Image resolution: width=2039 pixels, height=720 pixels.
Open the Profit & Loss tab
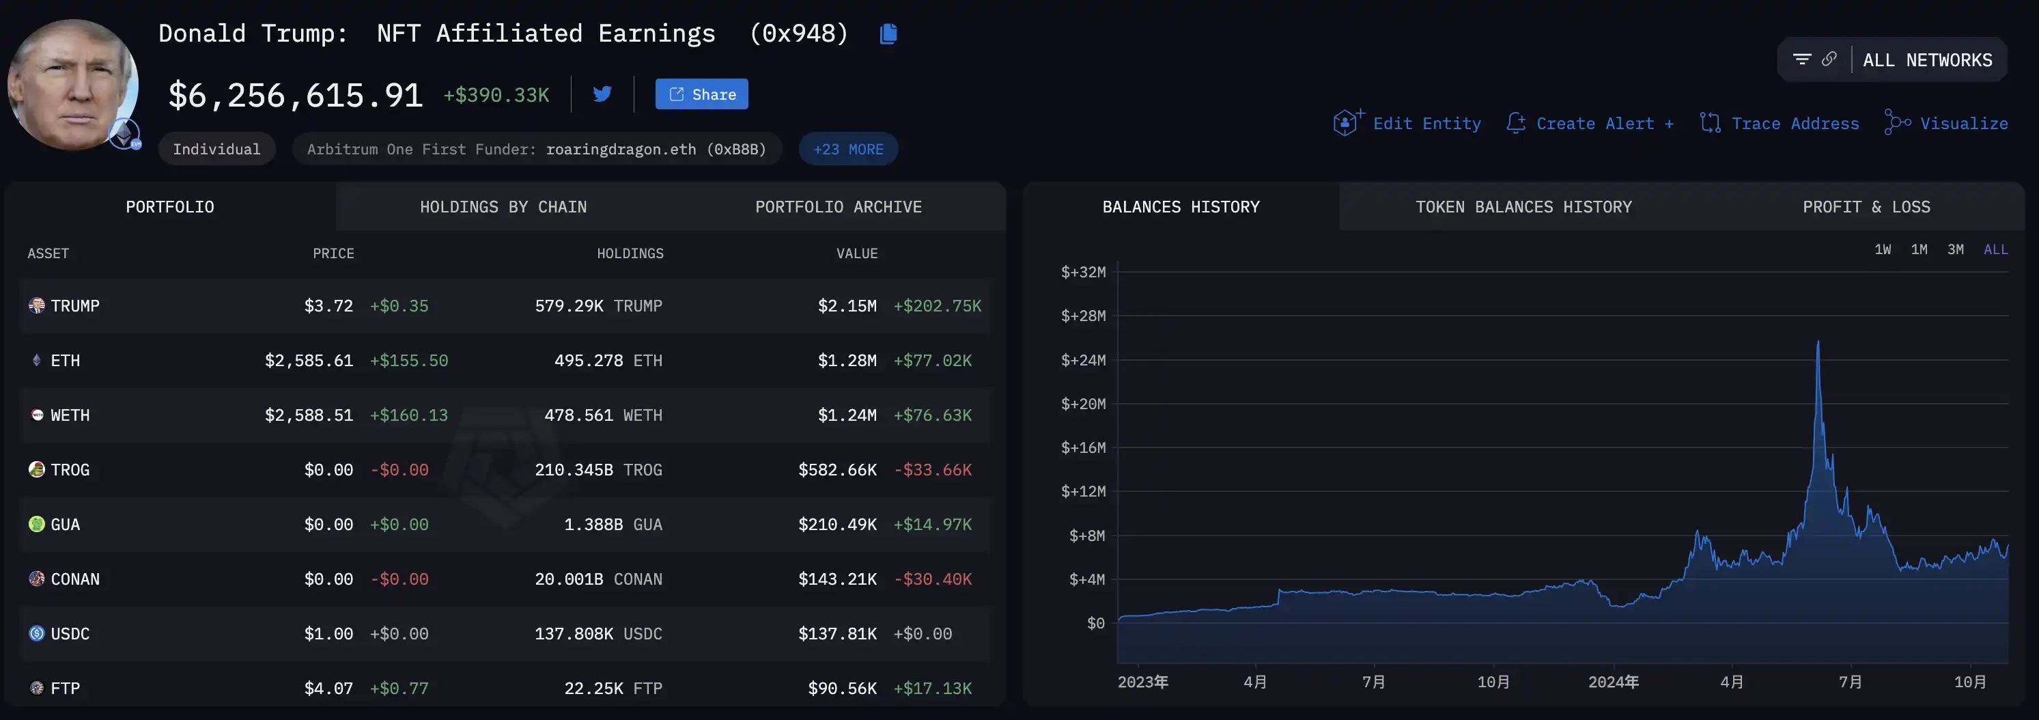click(x=1866, y=207)
